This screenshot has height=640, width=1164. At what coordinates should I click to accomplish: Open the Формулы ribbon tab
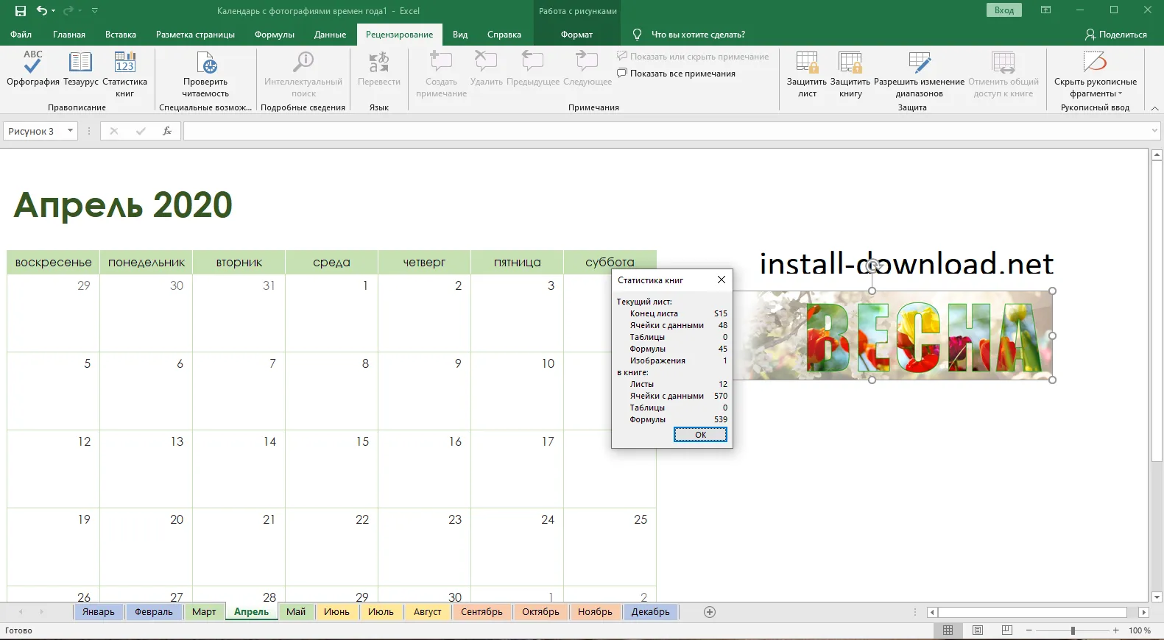(x=274, y=35)
